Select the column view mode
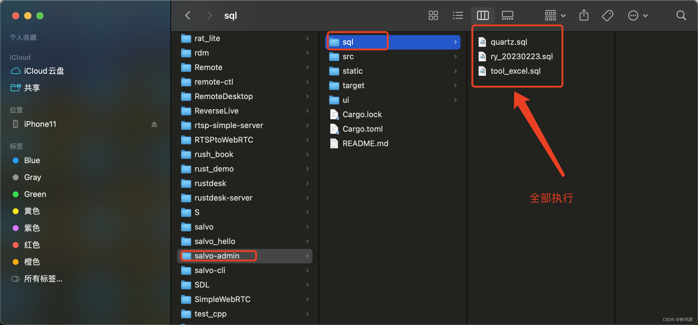The height and width of the screenshot is (325, 698). pyautogui.click(x=483, y=15)
